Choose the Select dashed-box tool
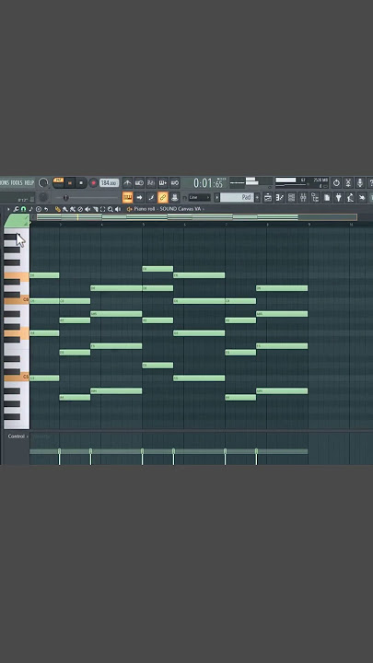The width and height of the screenshot is (373, 663). (103, 209)
